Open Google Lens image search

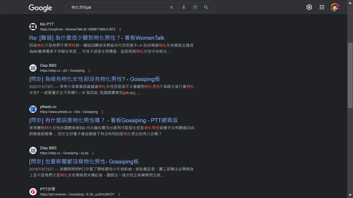[195, 7]
